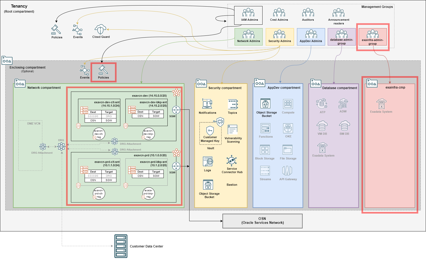Click Object Storage Bucket icon in AppDev compartment
Screen dimensions: 426x259
(x=265, y=104)
